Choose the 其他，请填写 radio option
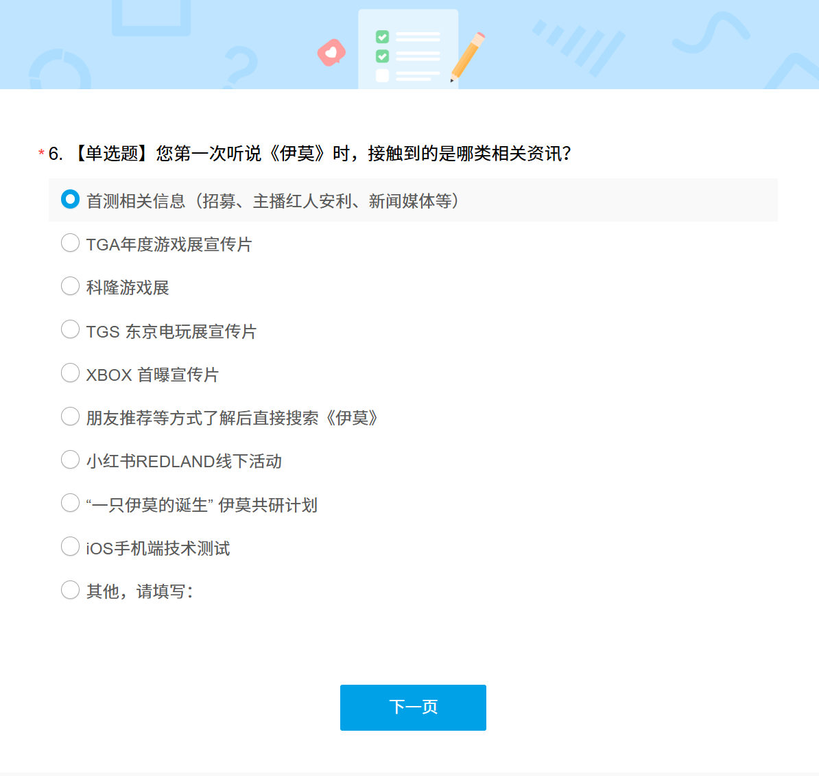The image size is (819, 776). [70, 590]
